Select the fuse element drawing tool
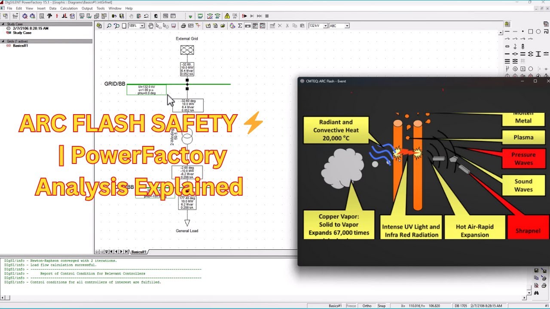This screenshot has height=309, width=550. [x=507, y=46]
